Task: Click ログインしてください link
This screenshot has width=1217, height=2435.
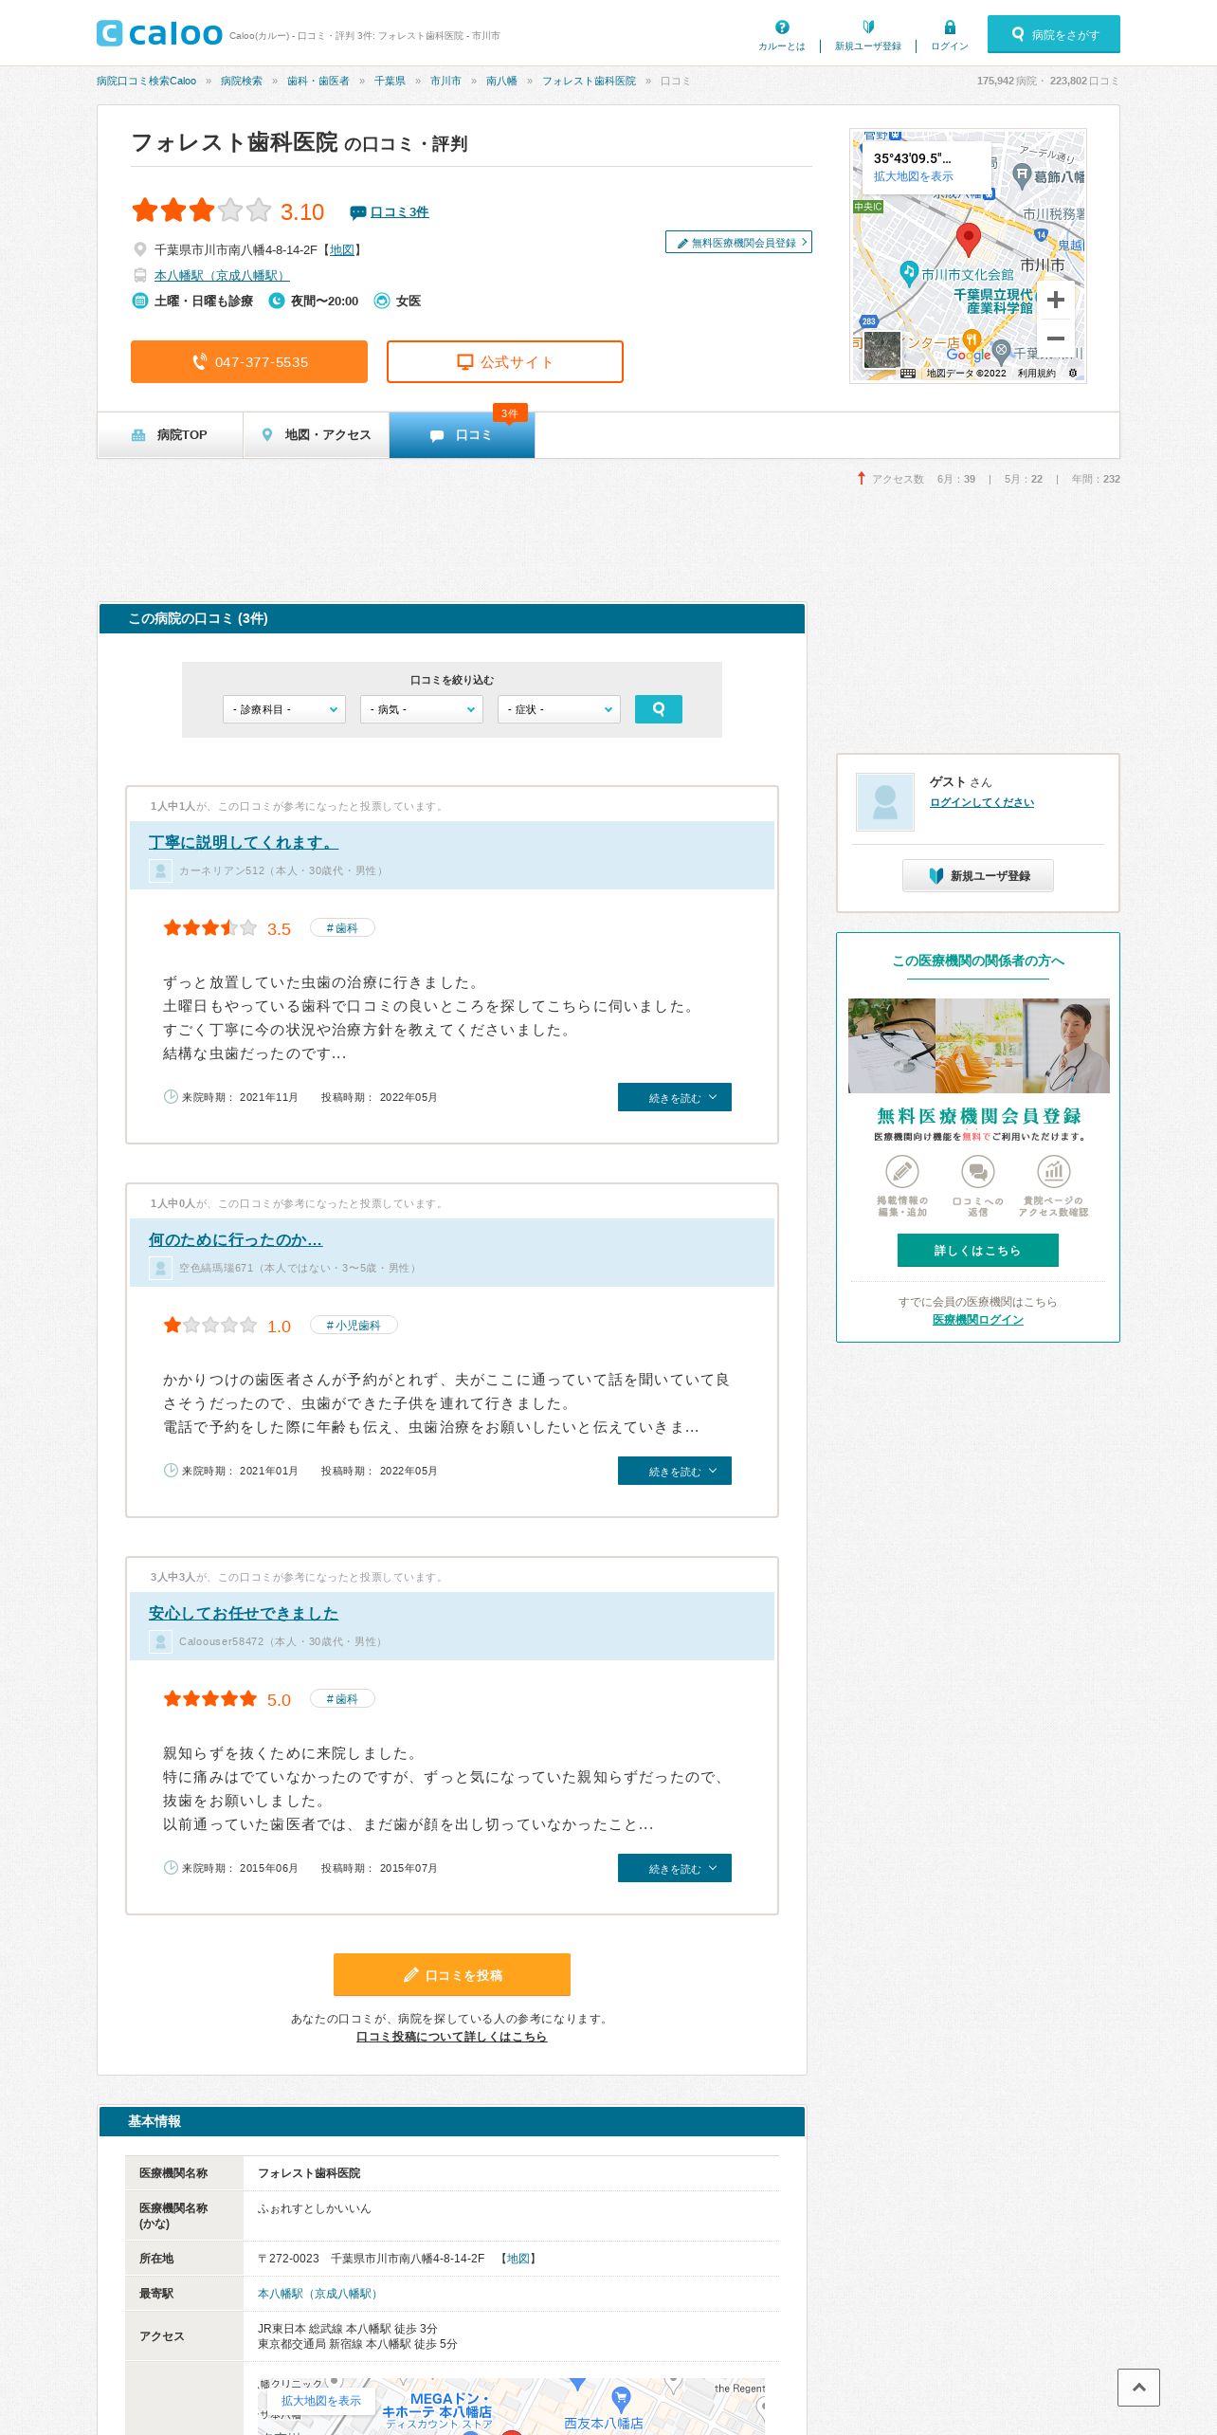Action: click(x=982, y=802)
